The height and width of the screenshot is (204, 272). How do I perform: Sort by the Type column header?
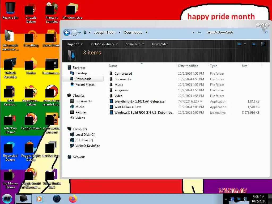pyautogui.click(x=214, y=66)
